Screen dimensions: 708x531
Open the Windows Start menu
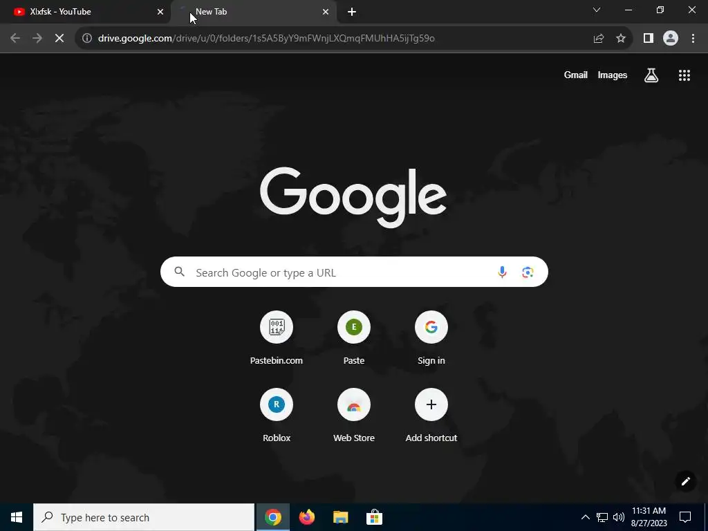point(17,517)
